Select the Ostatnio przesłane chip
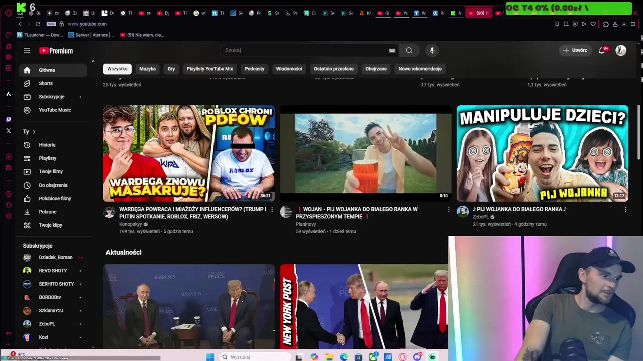 click(334, 69)
